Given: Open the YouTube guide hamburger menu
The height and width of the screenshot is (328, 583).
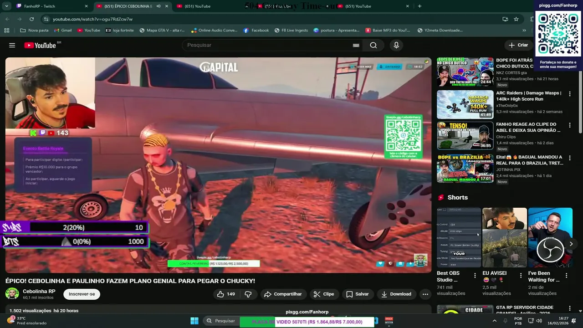Looking at the screenshot, I should tap(12, 45).
